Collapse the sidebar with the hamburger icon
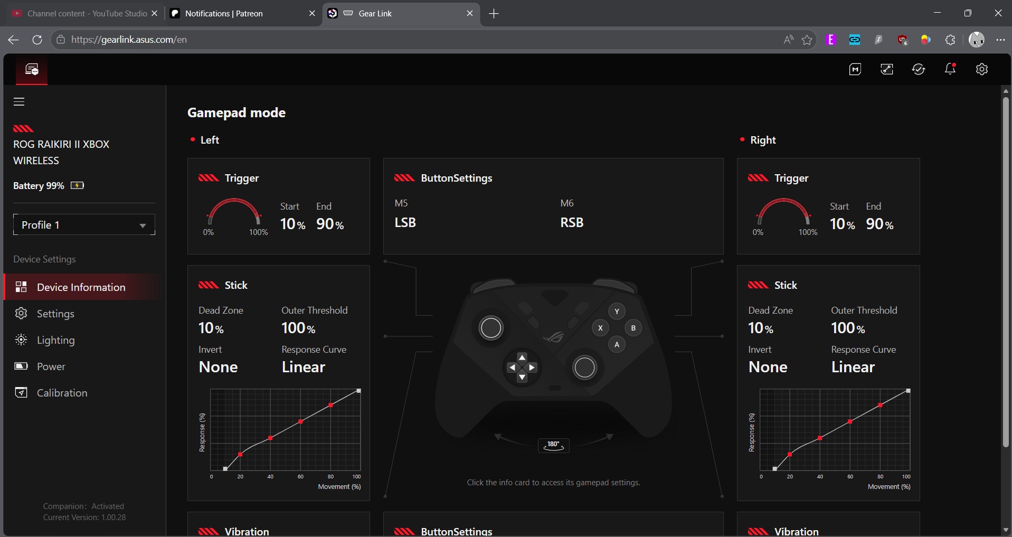The width and height of the screenshot is (1012, 537). pos(19,102)
